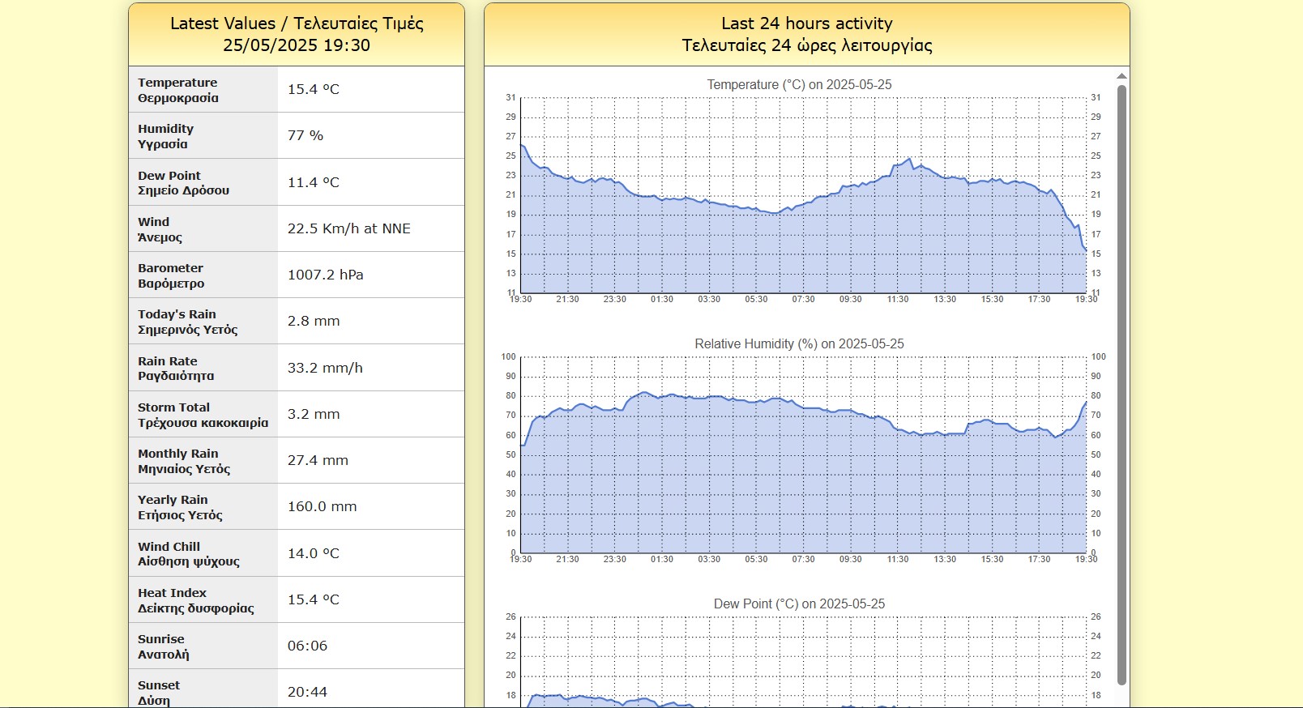This screenshot has width=1303, height=708.
Task: Click the Dew Point (°C) chart title
Action: (x=799, y=604)
